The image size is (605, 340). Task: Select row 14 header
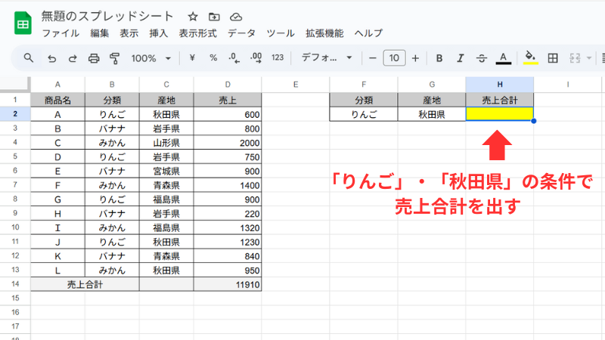(15, 284)
